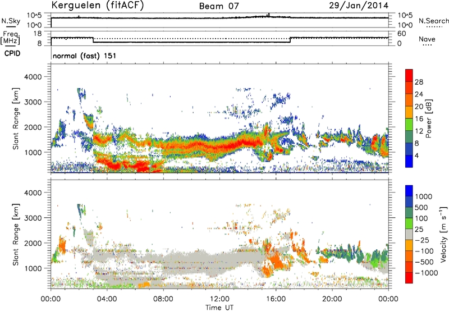Screen dimensions: 449x311
Task: Click the frequency step-down in frequency panel
Action: (x=93, y=40)
